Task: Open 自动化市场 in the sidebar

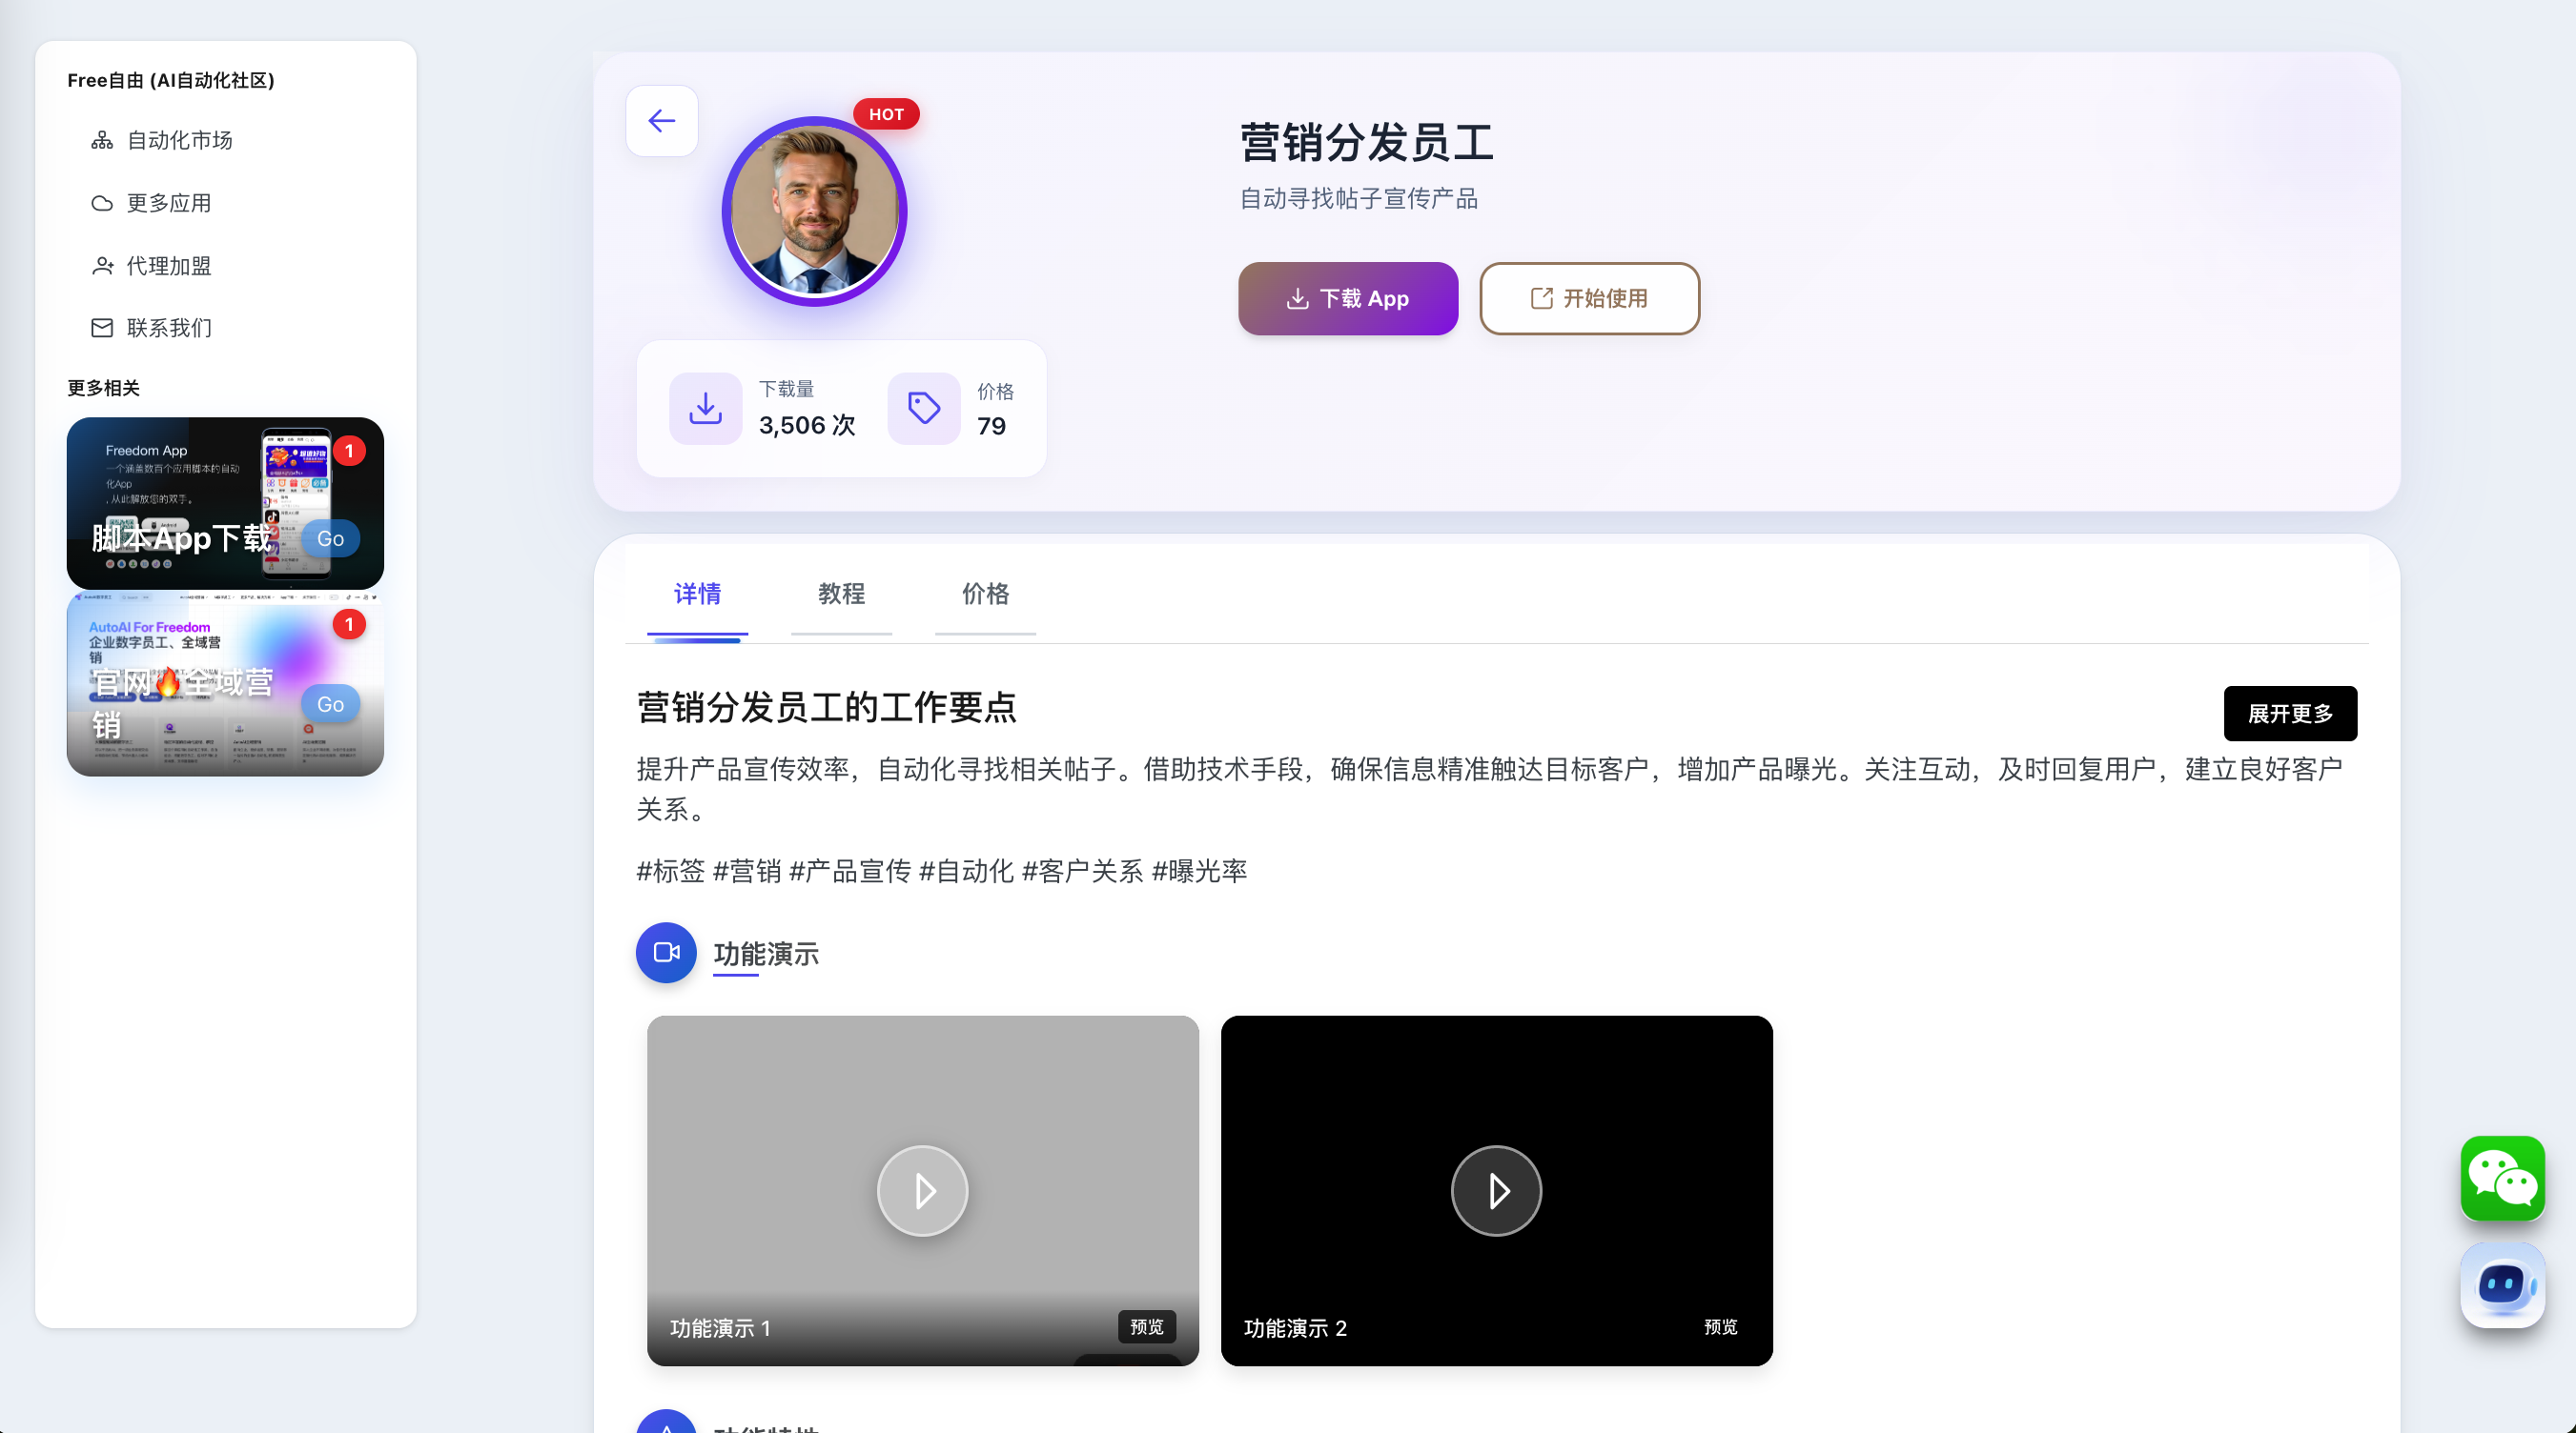Action: coord(179,140)
